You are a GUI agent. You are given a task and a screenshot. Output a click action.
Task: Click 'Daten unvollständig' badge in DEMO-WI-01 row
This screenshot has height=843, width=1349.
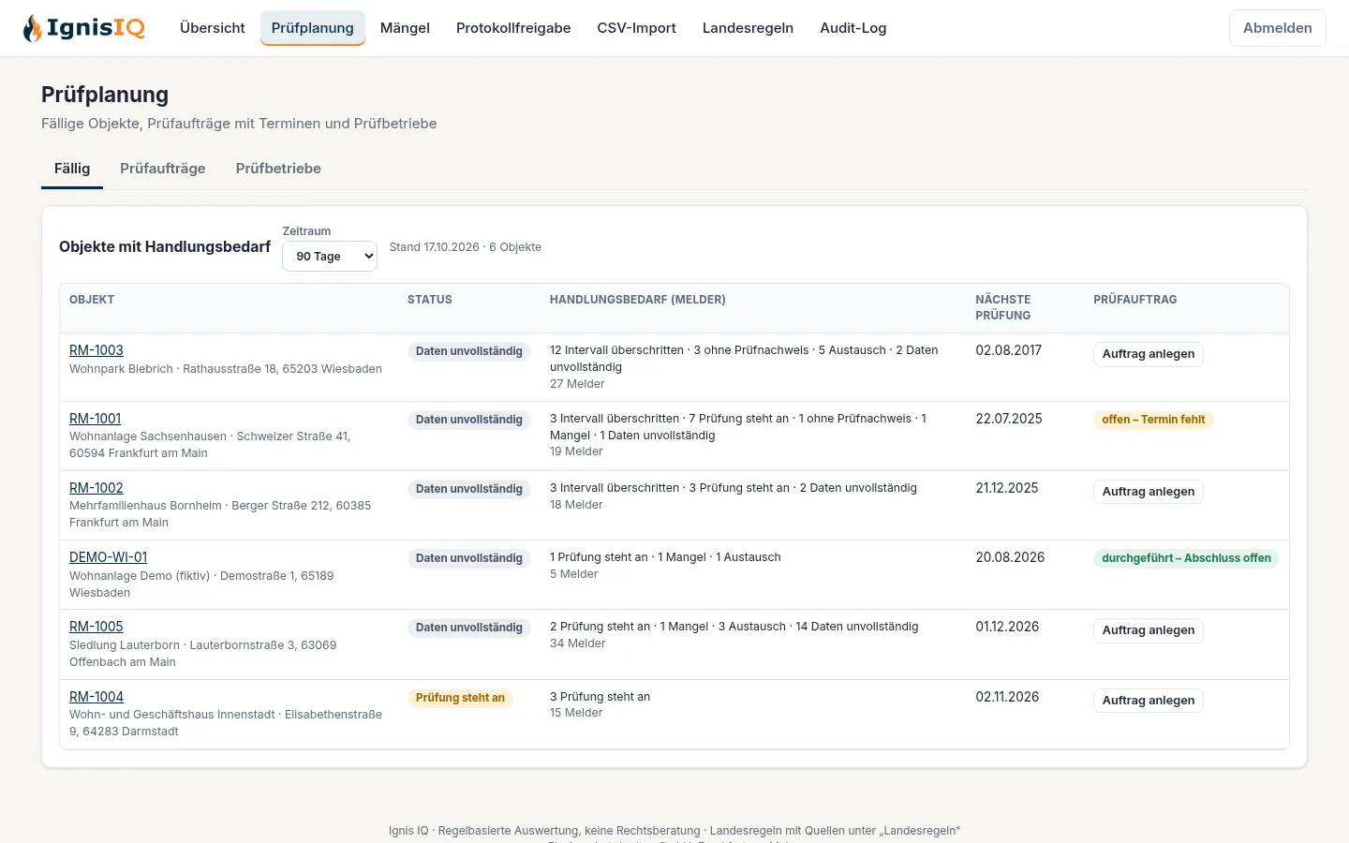point(469,558)
